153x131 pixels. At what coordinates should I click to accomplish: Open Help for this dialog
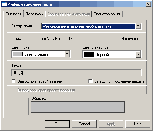pyautogui.click(x=138, y=124)
